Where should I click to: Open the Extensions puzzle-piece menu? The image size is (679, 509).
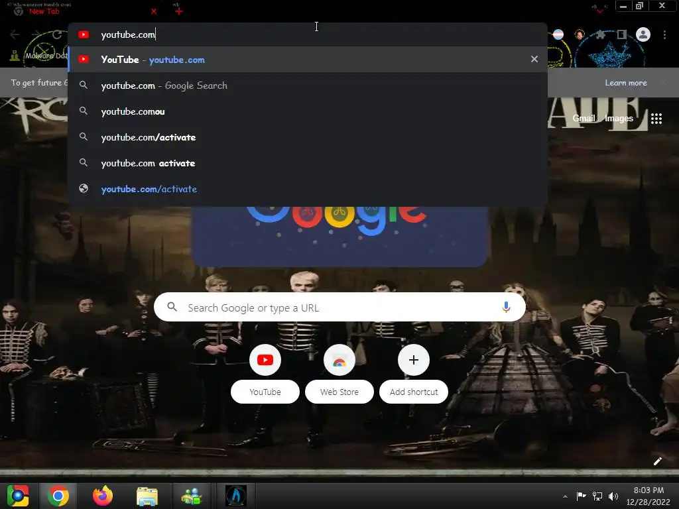(600, 34)
